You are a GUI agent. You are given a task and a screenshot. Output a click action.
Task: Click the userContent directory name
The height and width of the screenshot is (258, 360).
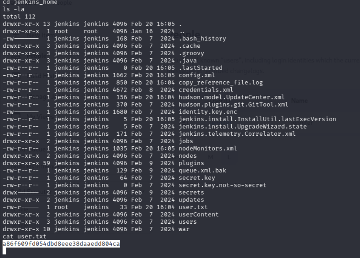[199, 215]
